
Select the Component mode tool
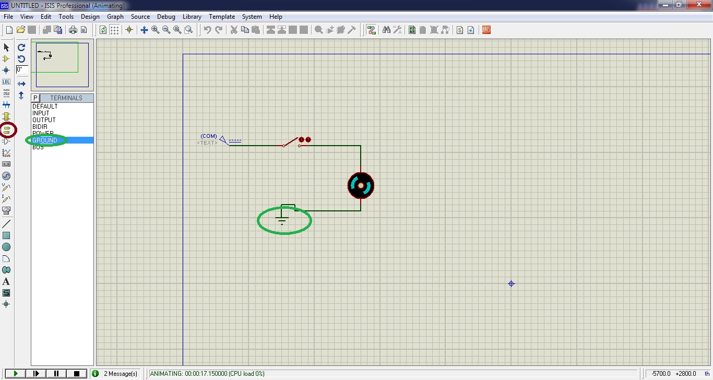point(7,58)
